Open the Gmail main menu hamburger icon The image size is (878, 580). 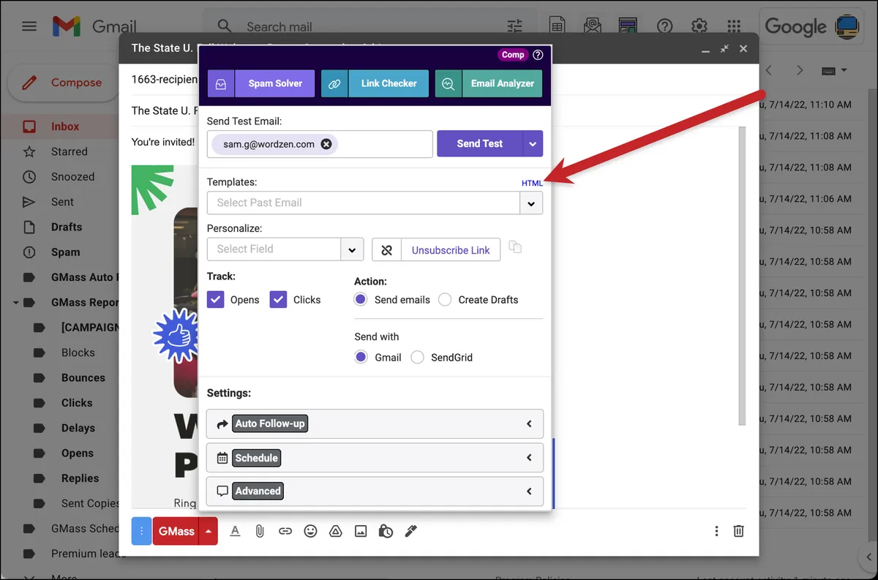(x=29, y=26)
